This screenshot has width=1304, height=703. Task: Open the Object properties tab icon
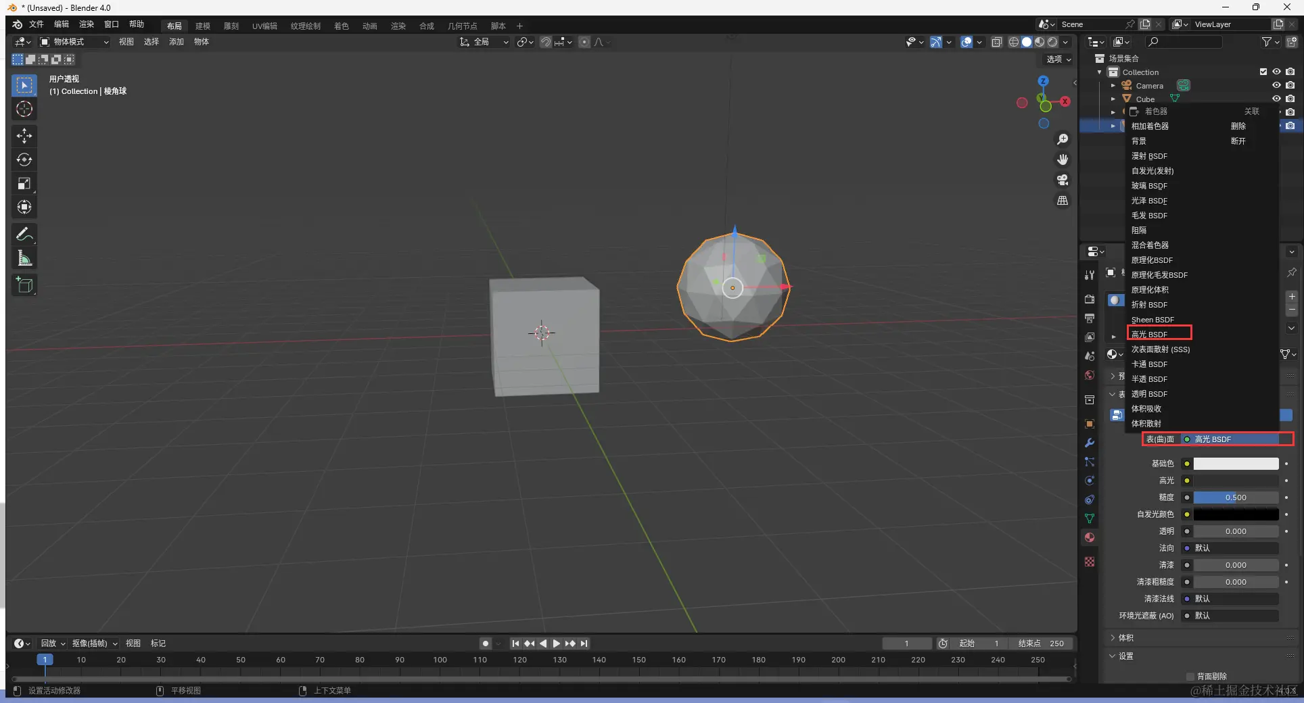pos(1090,424)
